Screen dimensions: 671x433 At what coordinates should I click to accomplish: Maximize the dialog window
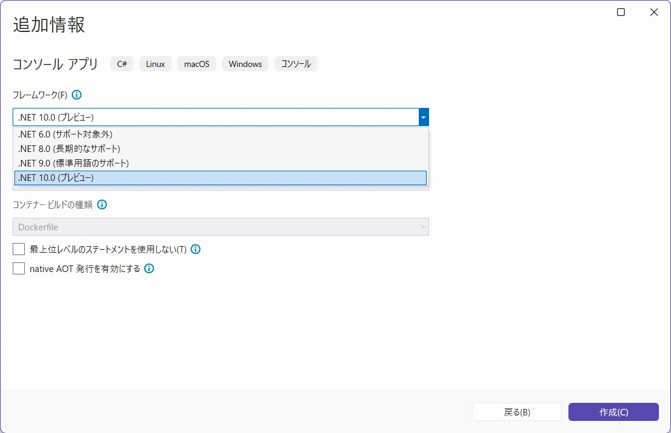(621, 12)
